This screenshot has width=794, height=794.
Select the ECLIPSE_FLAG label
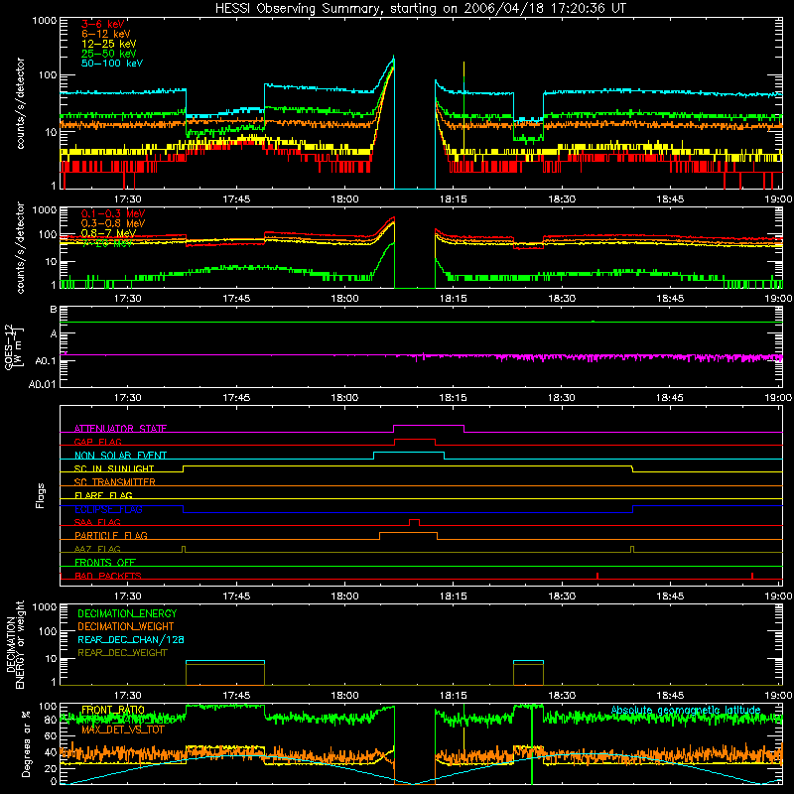pyautogui.click(x=108, y=509)
